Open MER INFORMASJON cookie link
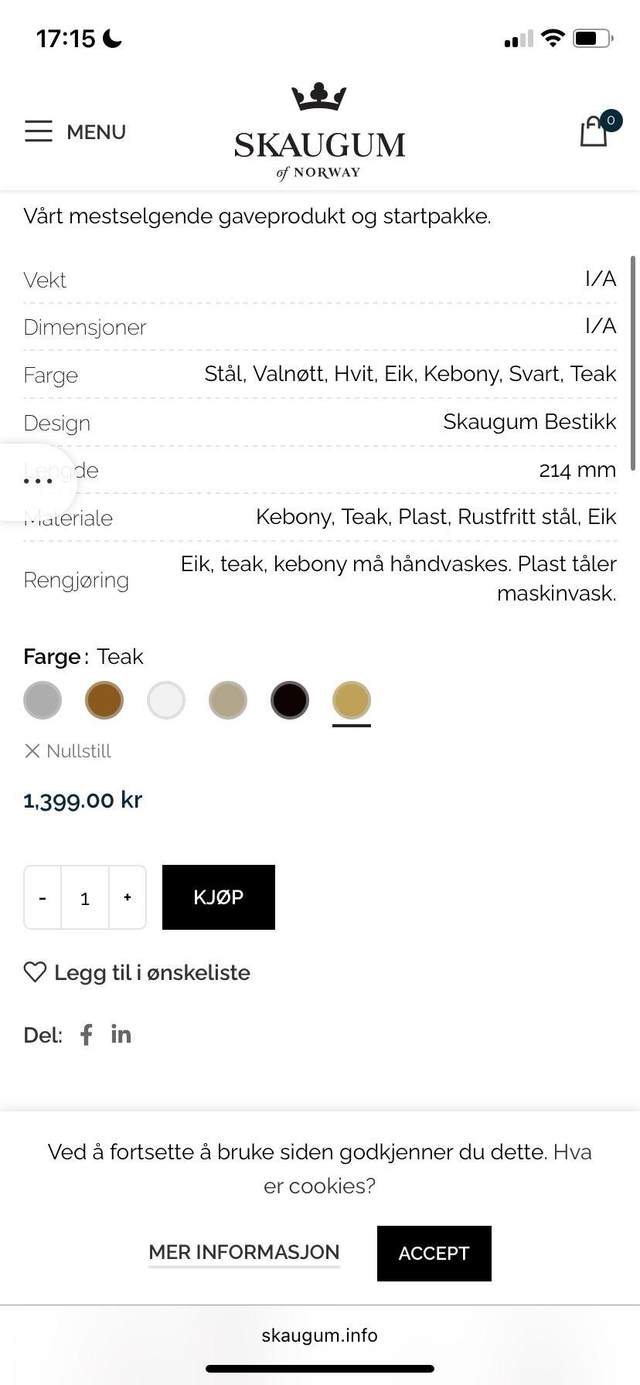The width and height of the screenshot is (640, 1385). (244, 1253)
